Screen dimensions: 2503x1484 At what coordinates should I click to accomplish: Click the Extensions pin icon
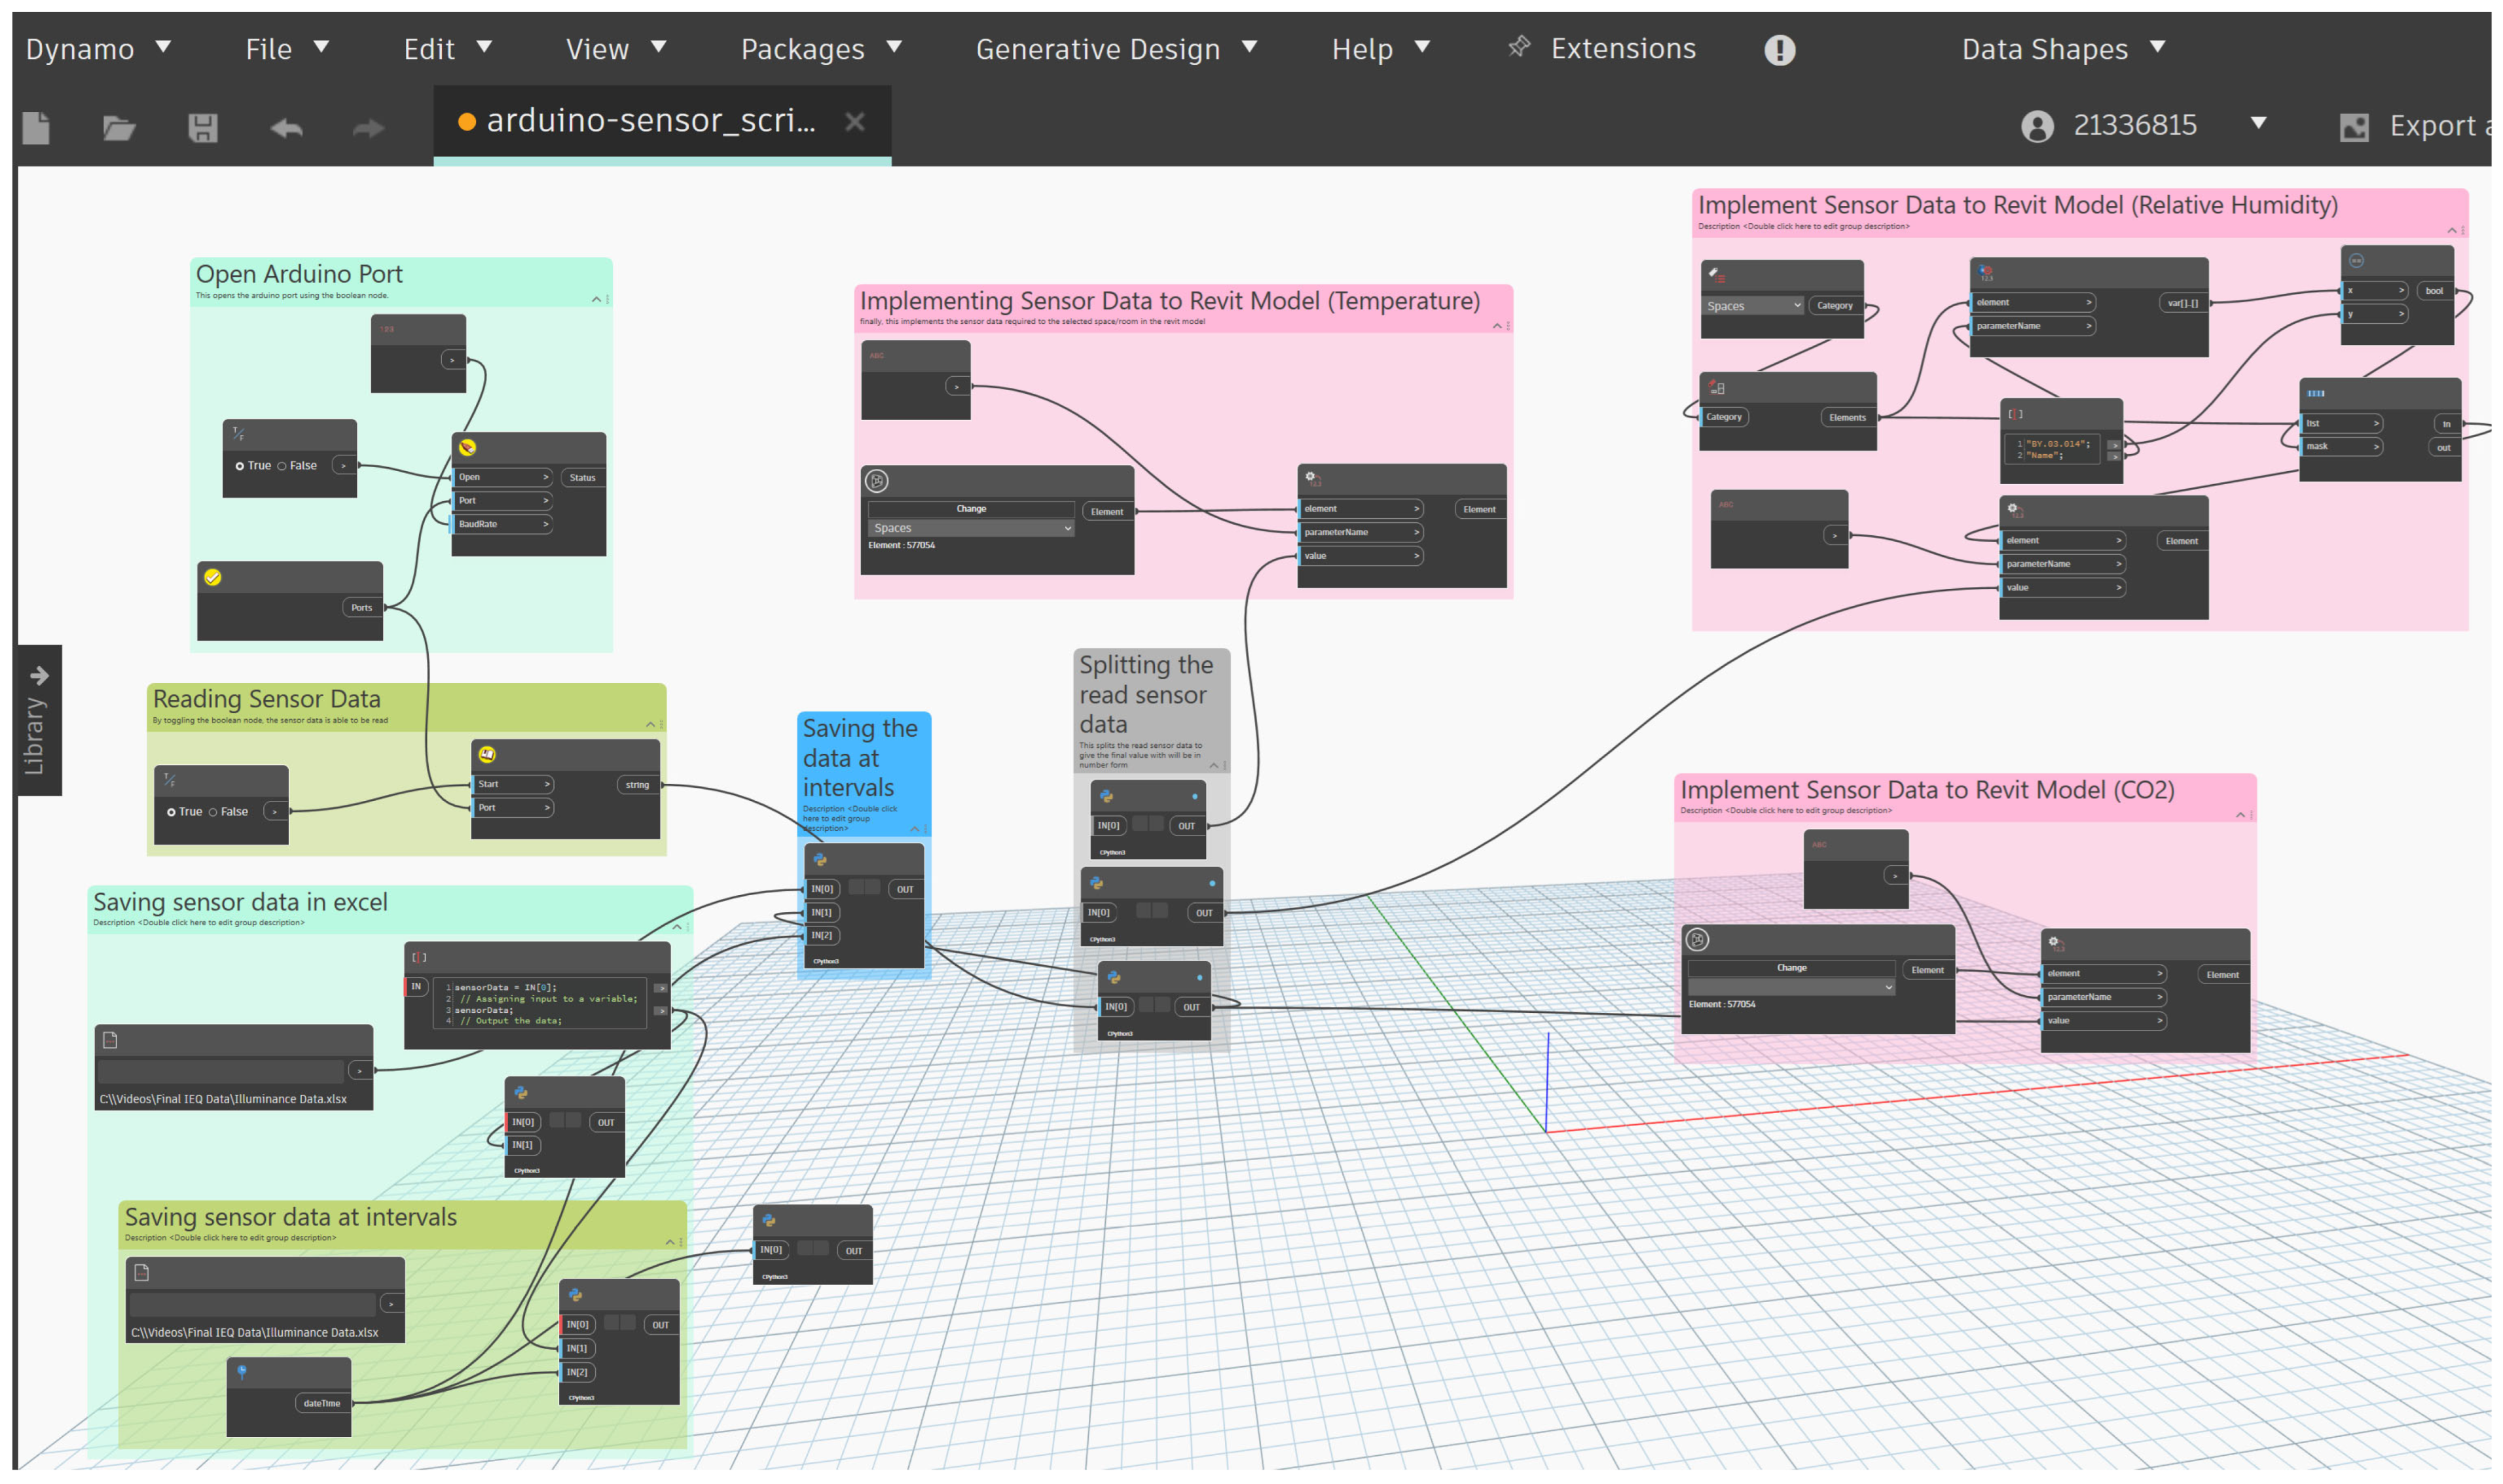coord(1518,46)
